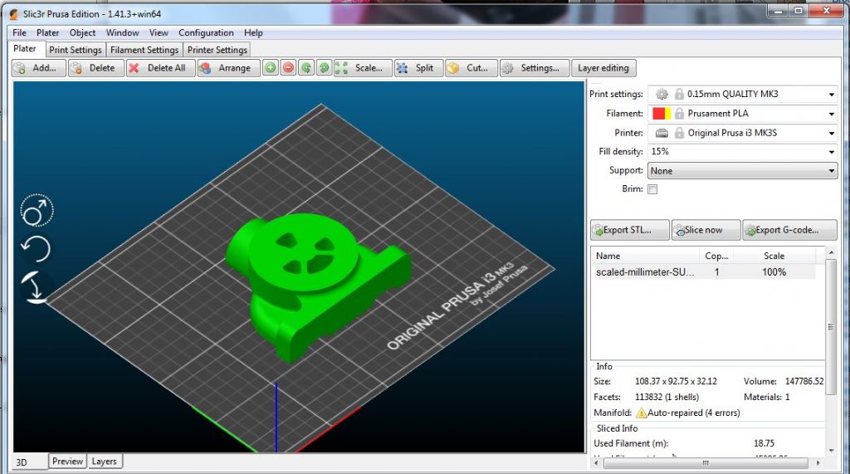Switch to the Printer Settings tab
This screenshot has height=474, width=850.
[x=217, y=50]
